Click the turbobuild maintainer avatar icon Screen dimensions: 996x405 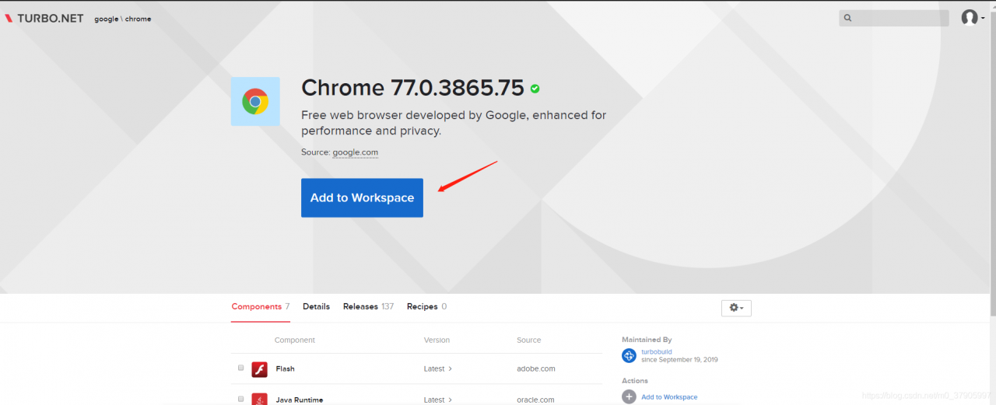point(629,355)
